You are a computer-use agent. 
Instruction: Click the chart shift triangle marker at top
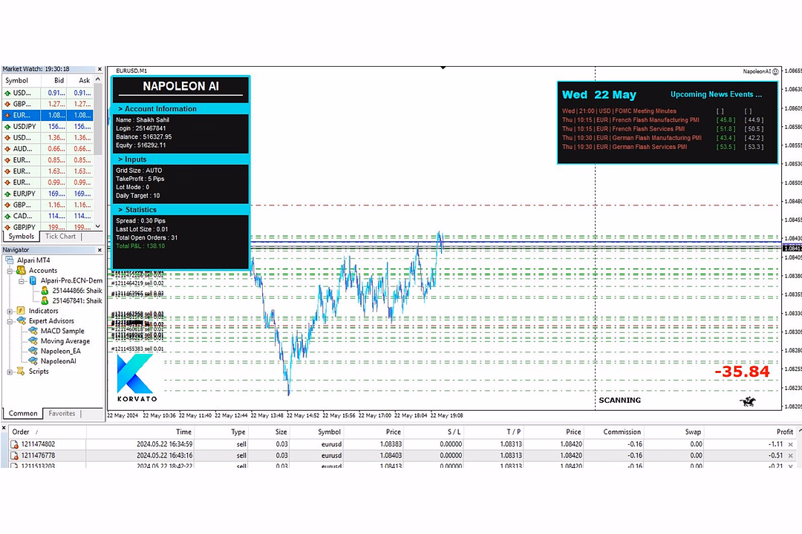point(443,68)
